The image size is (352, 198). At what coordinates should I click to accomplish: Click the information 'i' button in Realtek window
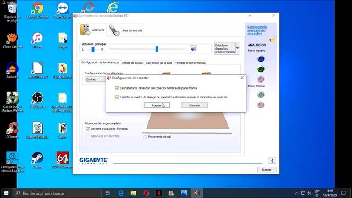click(x=272, y=161)
